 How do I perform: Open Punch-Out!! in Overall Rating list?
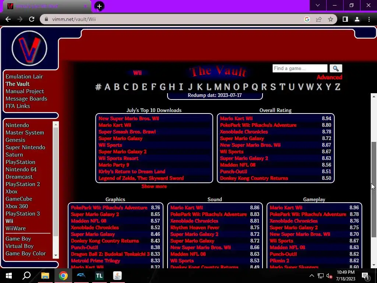[x=233, y=172]
